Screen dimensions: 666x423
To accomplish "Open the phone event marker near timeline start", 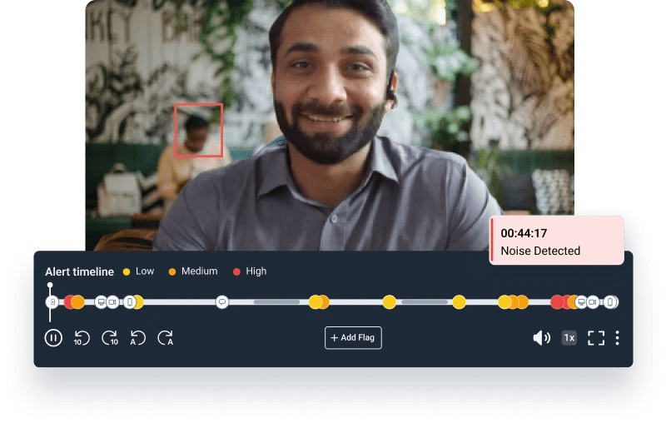I will click(130, 302).
